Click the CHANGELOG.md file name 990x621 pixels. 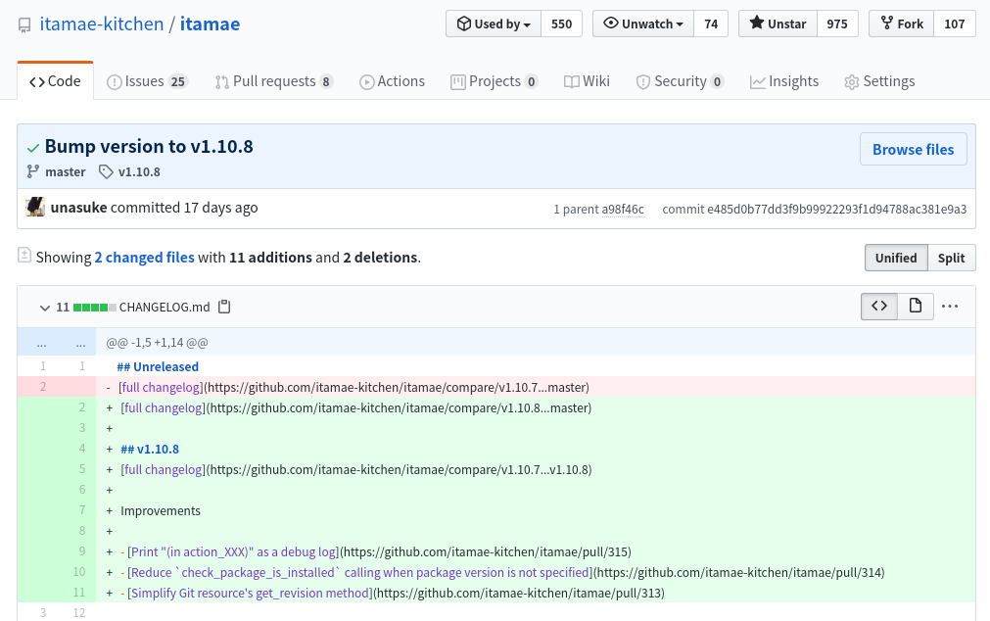(x=165, y=307)
